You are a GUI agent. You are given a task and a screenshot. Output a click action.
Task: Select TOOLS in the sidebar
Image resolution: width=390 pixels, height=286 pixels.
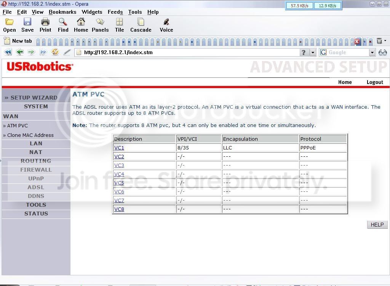pyautogui.click(x=36, y=205)
